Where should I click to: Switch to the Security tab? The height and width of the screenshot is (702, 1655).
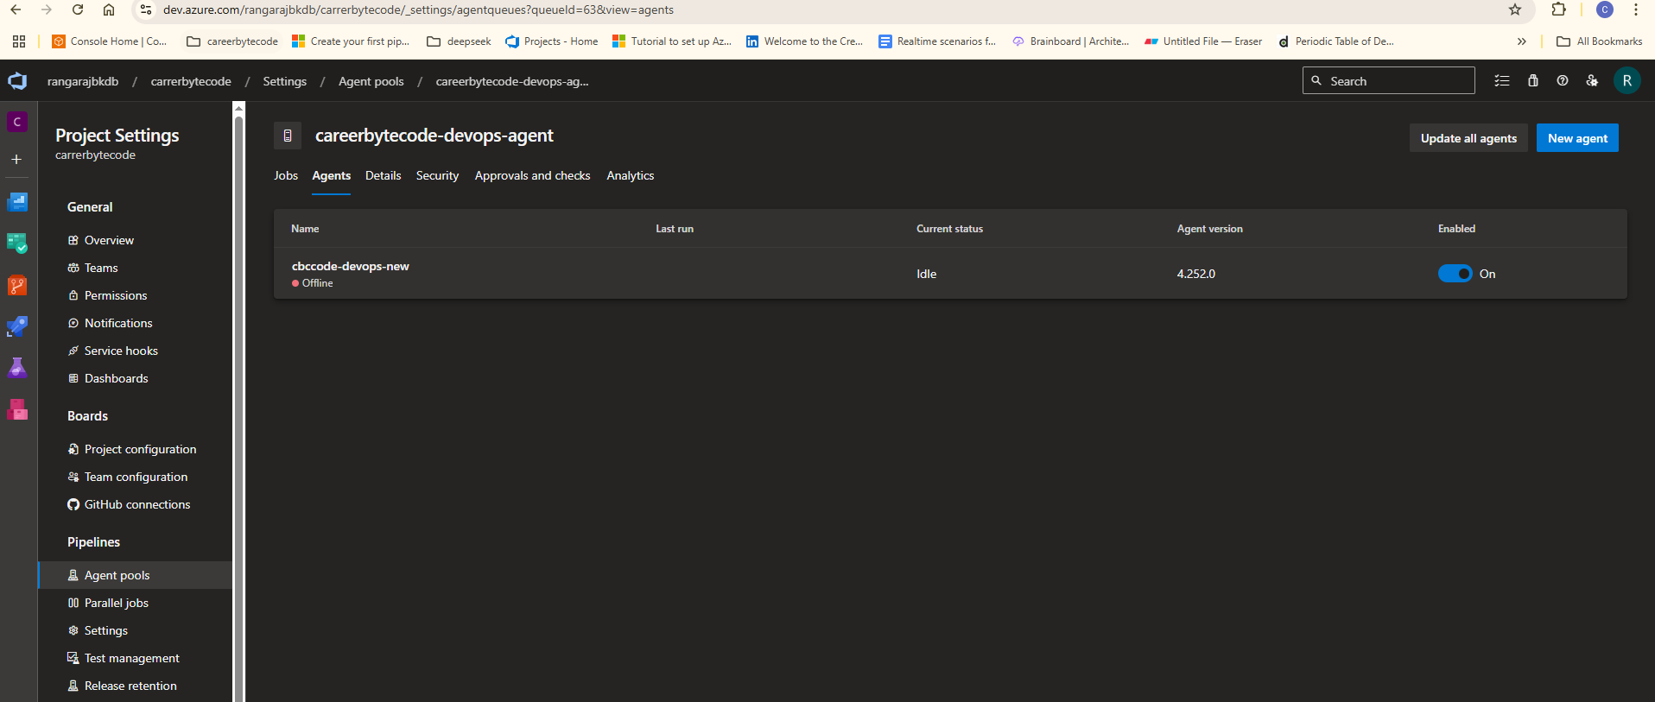click(x=437, y=175)
